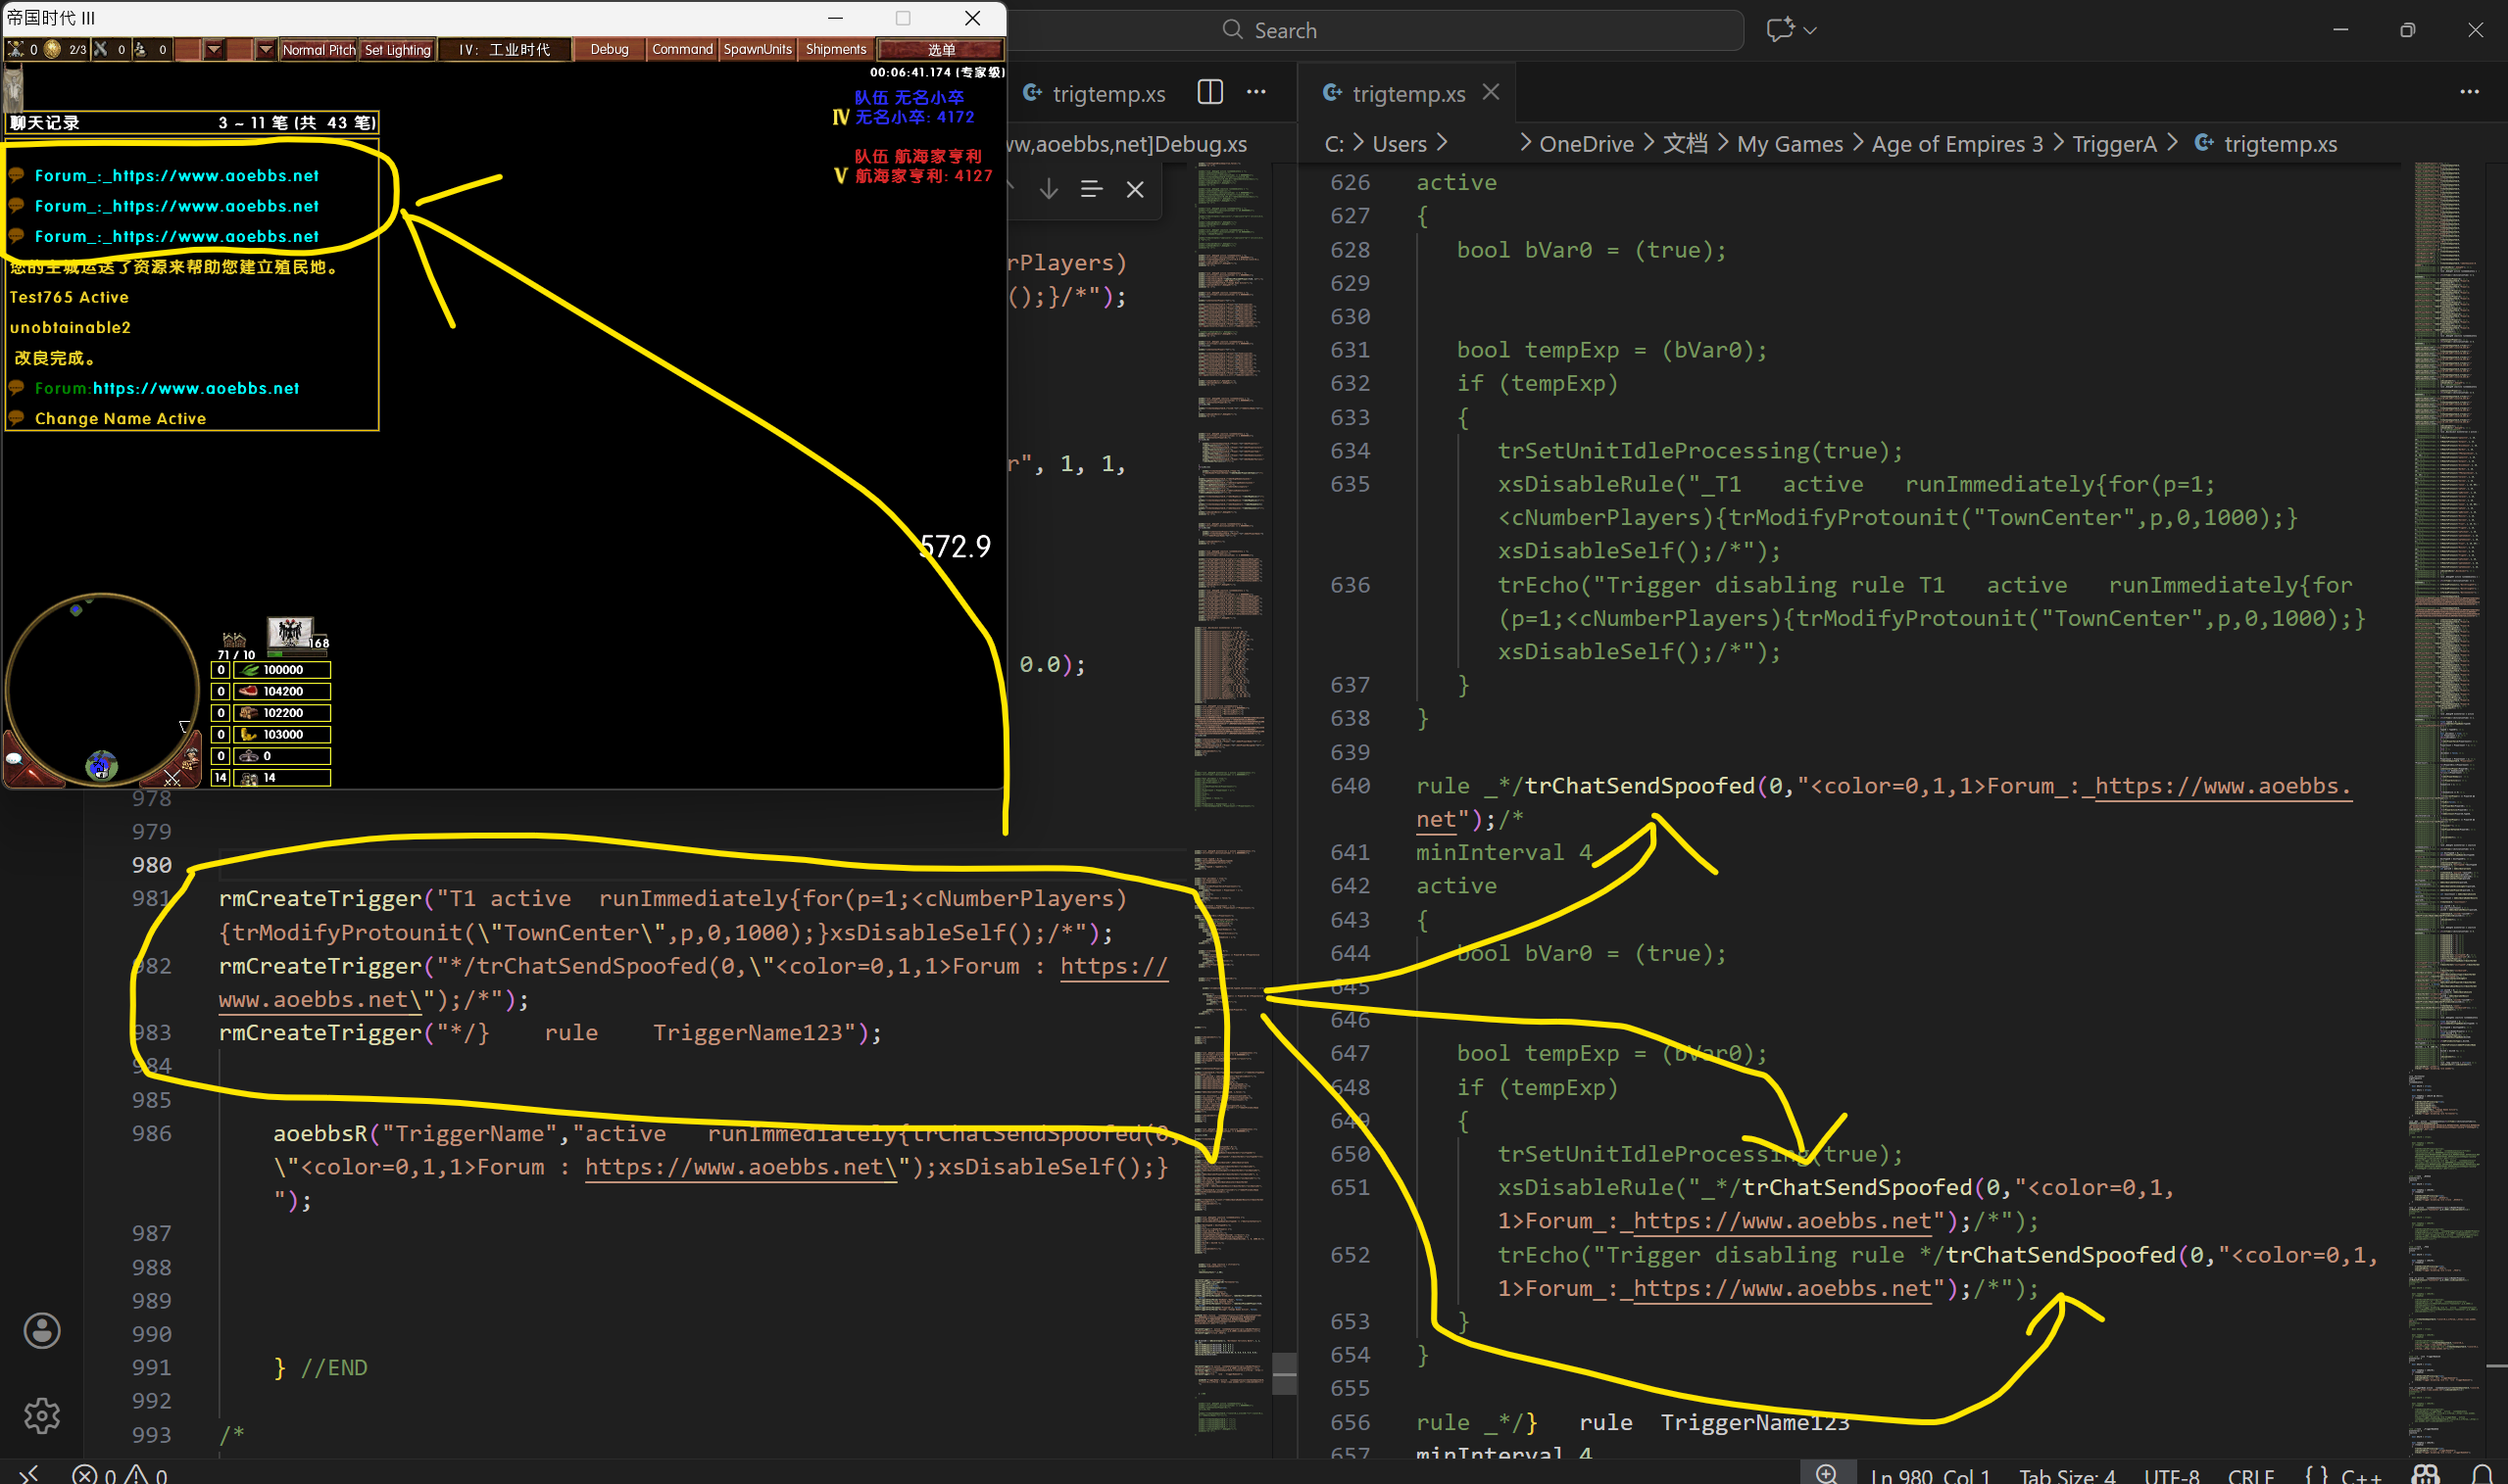Click the crossed swords icon near minimap
This screenshot has height=1484, width=2508.
(172, 777)
